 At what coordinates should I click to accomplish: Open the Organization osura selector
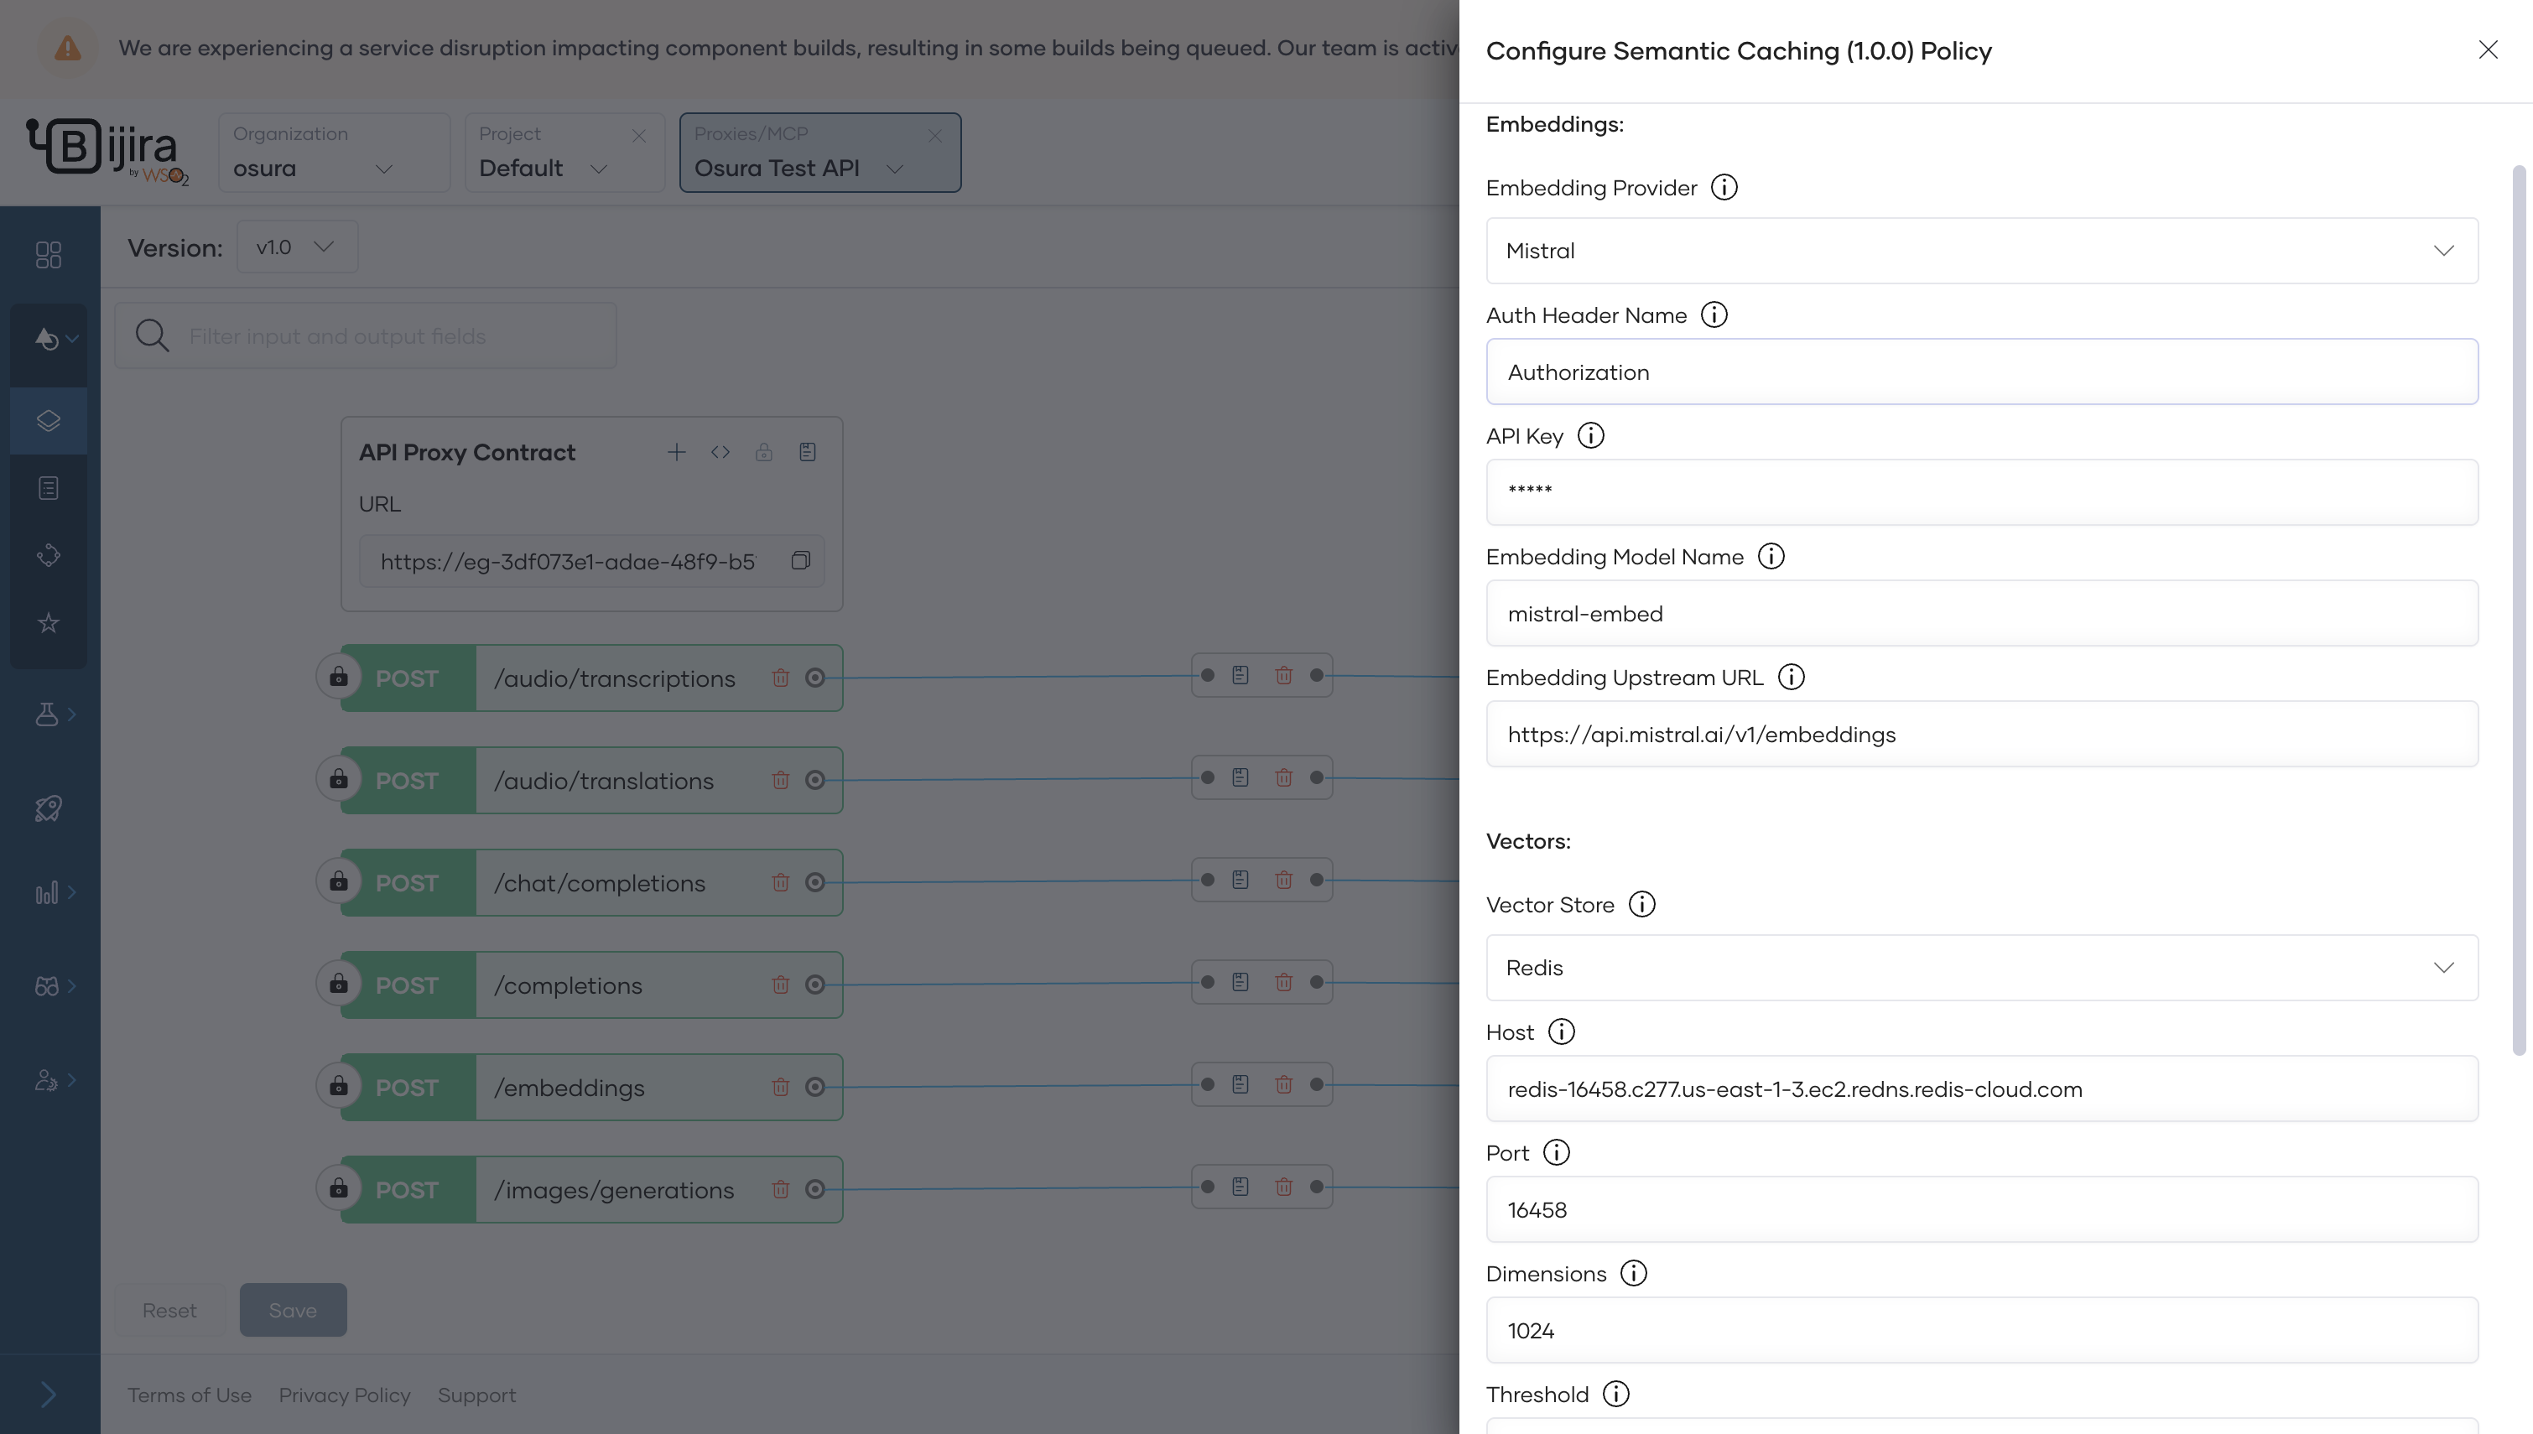[313, 169]
